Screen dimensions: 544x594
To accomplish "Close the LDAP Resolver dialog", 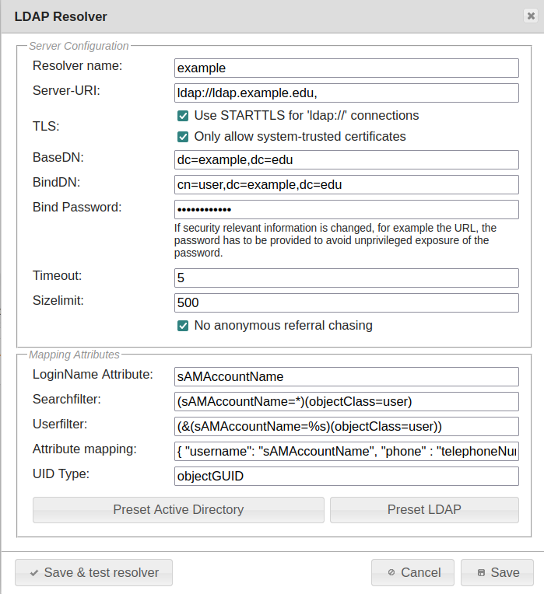I will point(530,16).
